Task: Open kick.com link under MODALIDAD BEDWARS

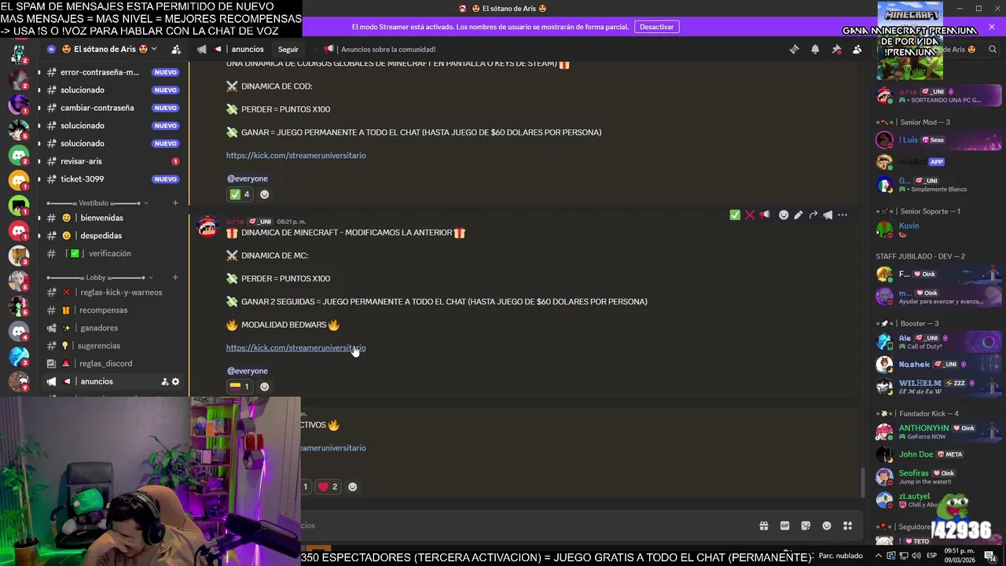Action: tap(296, 348)
